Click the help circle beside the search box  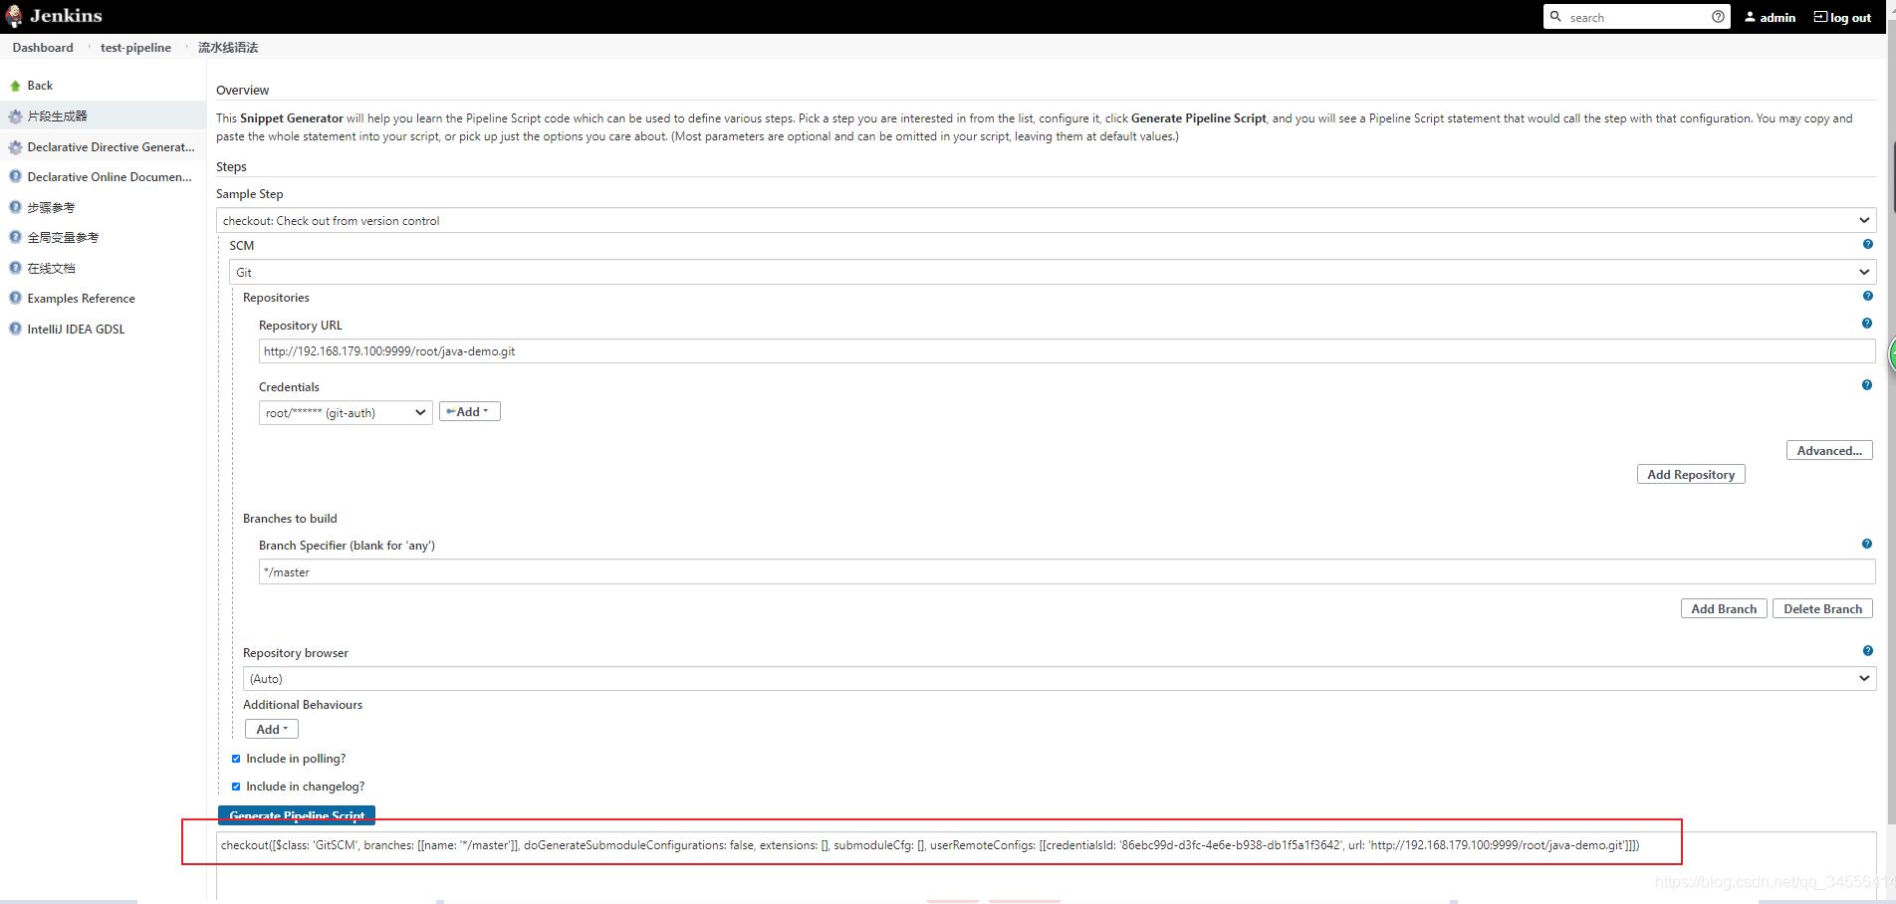(x=1718, y=16)
